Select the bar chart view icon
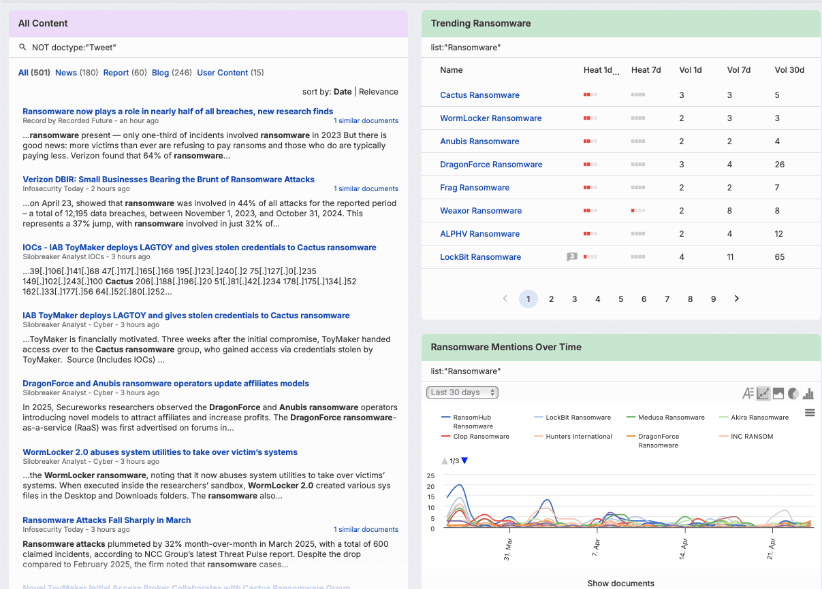Viewport: 822px width, 589px height. coord(808,393)
